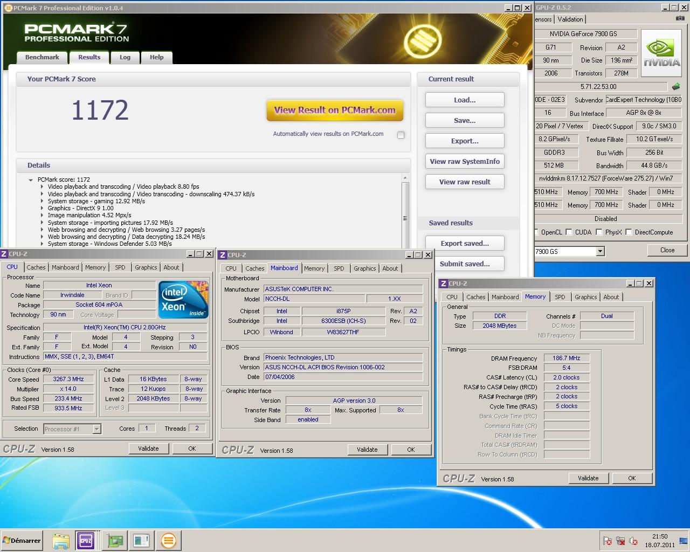Expand the Video transcoding downscaling entry
The image size is (690, 552).
[x=43, y=194]
